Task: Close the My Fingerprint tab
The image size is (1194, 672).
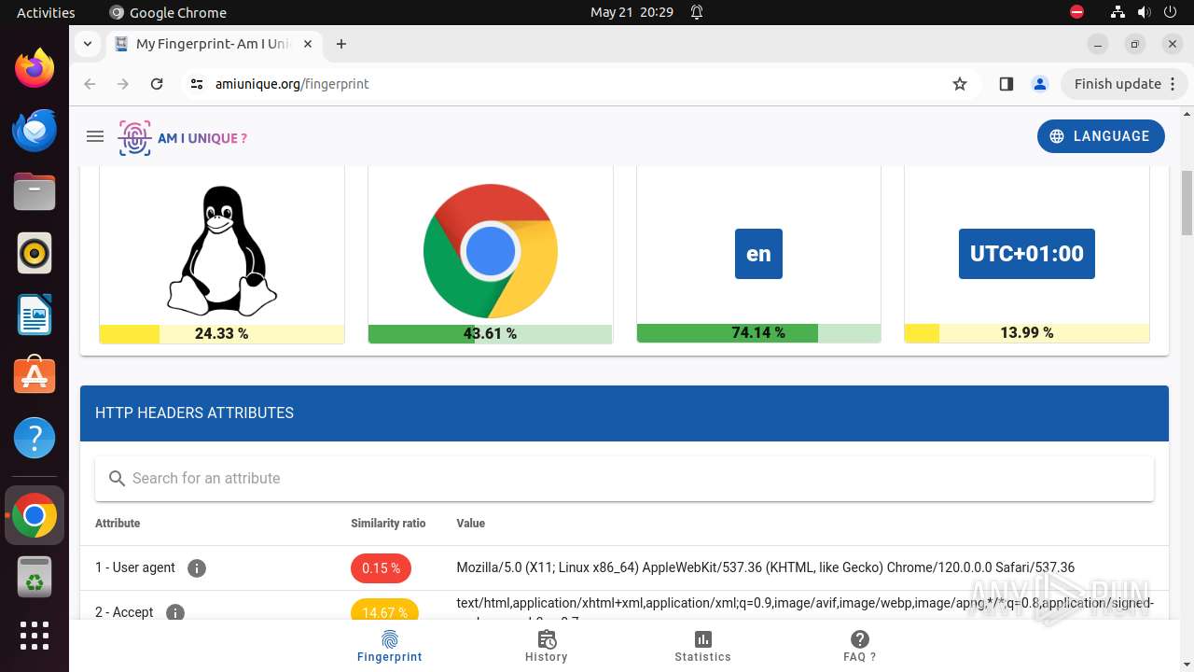Action: coord(308,44)
